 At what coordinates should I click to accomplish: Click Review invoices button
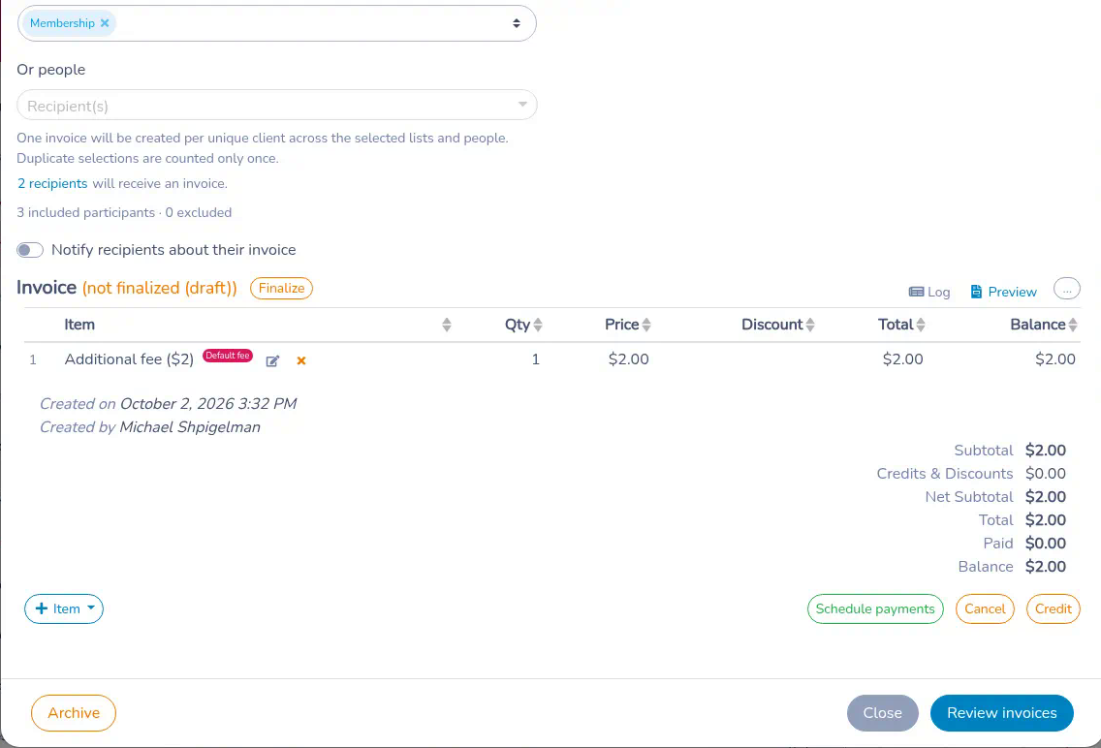click(x=1002, y=713)
